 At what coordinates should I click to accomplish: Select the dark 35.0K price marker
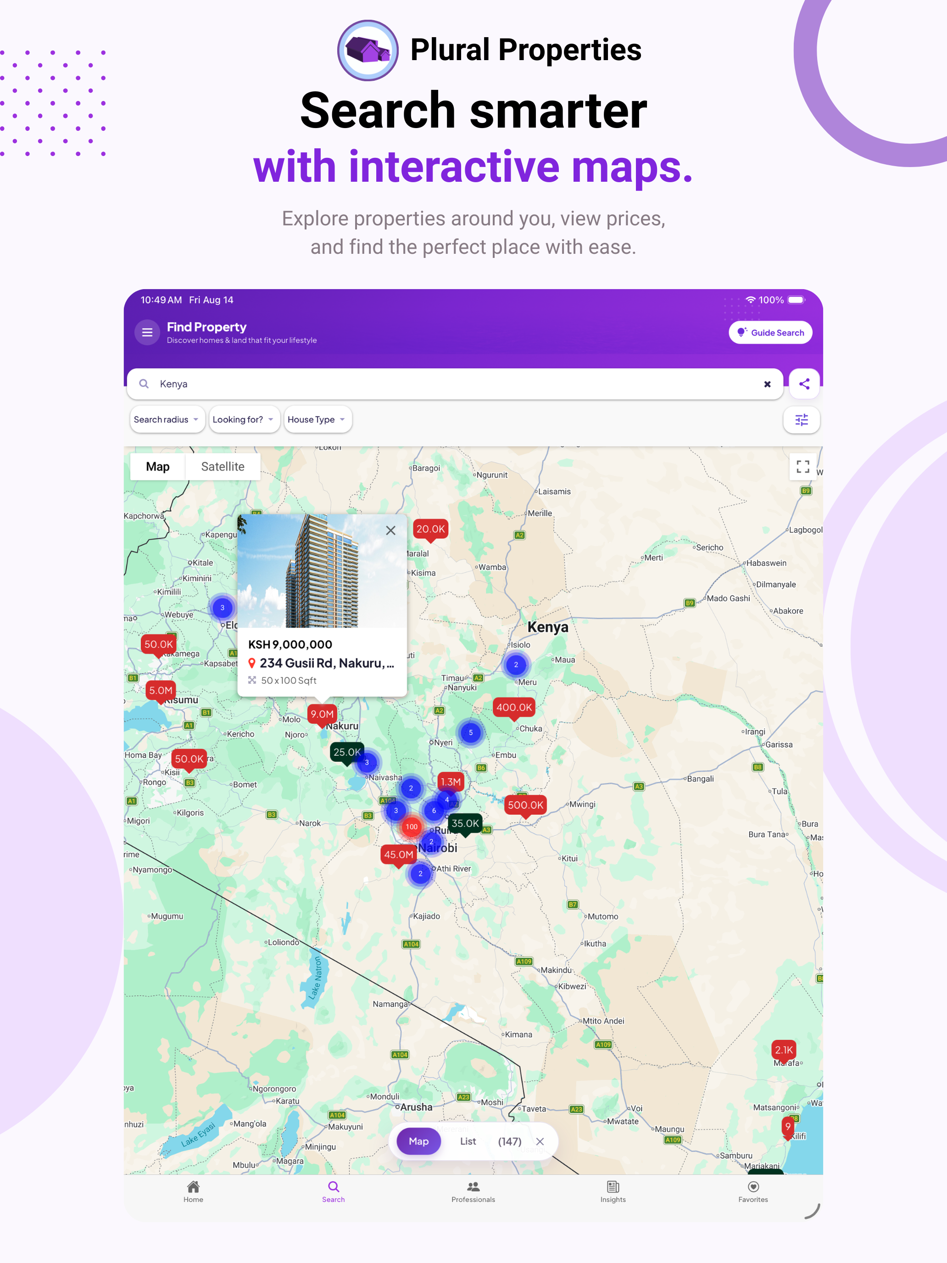465,825
